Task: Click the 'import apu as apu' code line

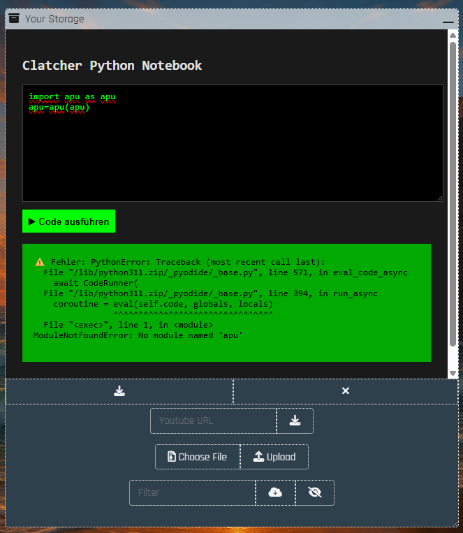Action: click(x=72, y=97)
